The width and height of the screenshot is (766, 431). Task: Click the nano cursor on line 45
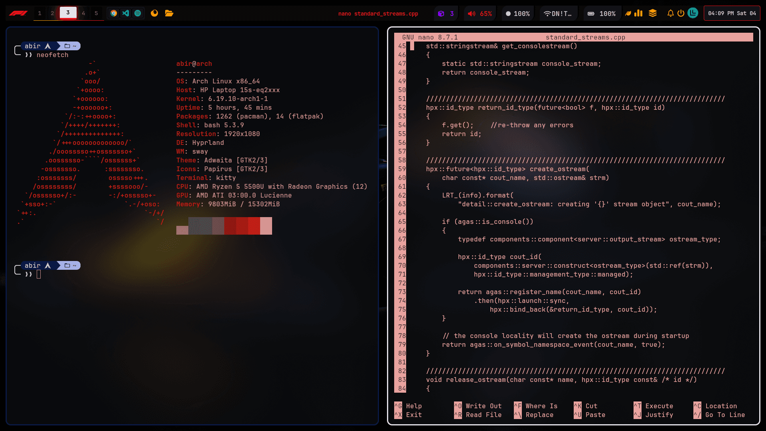coord(412,46)
